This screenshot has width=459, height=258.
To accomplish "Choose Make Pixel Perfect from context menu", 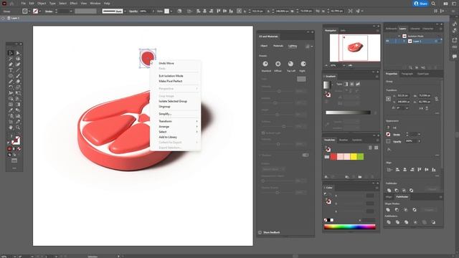I will click(x=171, y=81).
